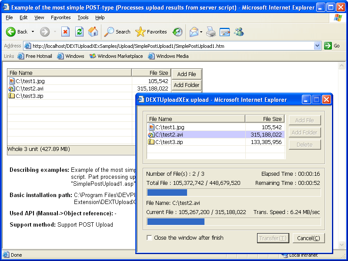The width and height of the screenshot is (348, 261).
Task: Click the Total File progress bar
Action: 234,192
